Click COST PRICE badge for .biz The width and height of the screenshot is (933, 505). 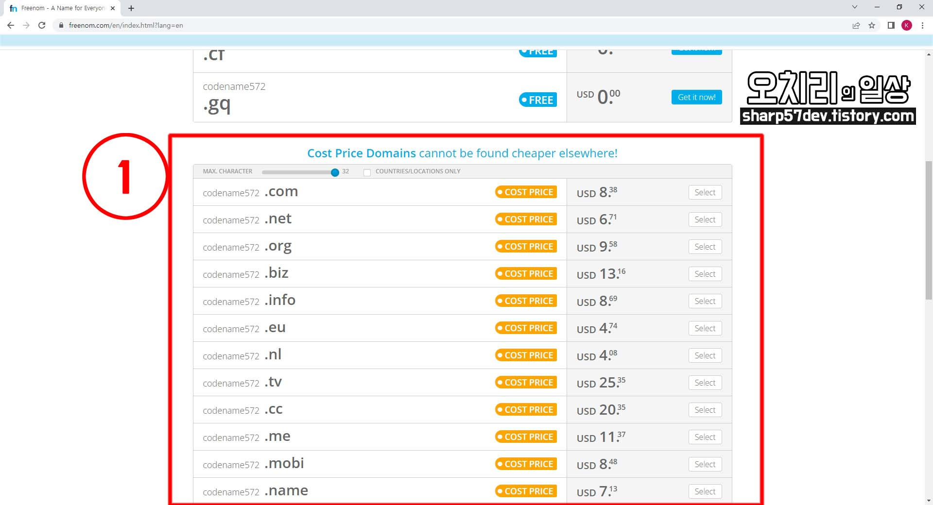pyautogui.click(x=526, y=274)
